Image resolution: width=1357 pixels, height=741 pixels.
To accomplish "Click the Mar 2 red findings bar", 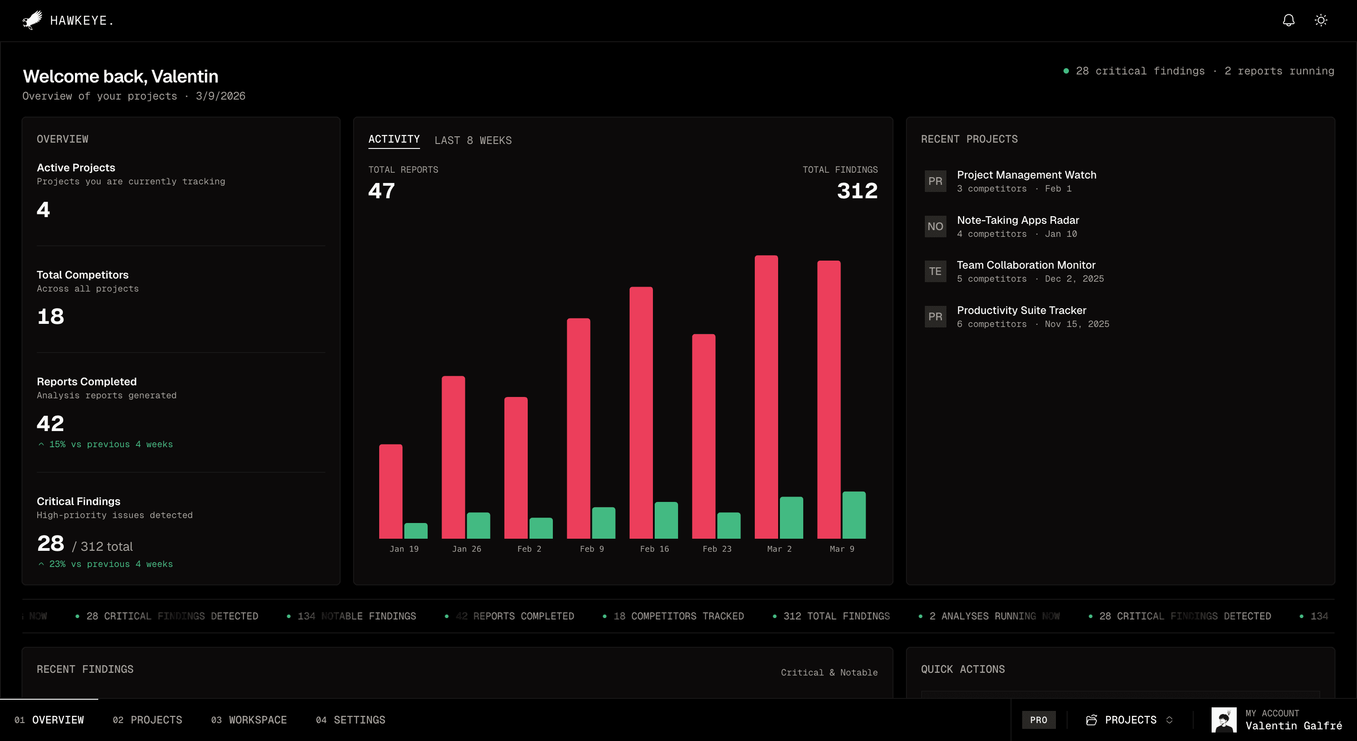I will pyautogui.click(x=766, y=397).
